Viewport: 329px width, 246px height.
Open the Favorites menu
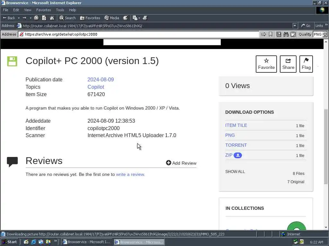click(x=43, y=10)
